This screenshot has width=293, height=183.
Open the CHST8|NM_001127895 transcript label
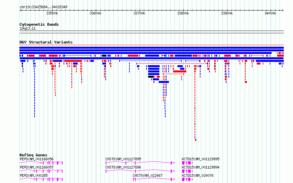click(x=123, y=159)
